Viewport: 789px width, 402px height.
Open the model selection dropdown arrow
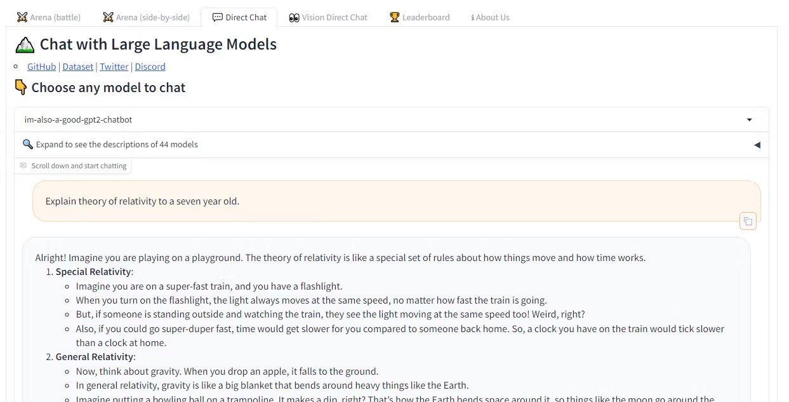pos(749,119)
